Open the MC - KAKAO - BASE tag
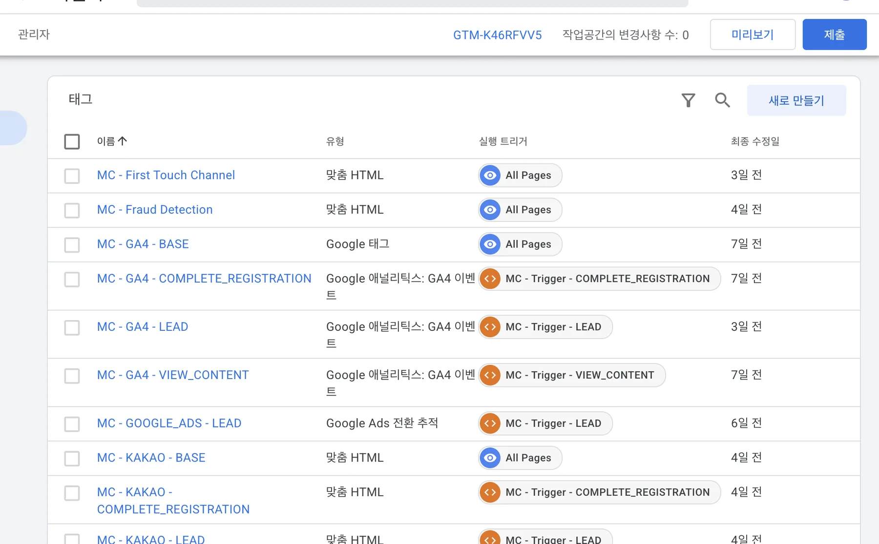Viewport: 879px width, 544px height. (151, 458)
